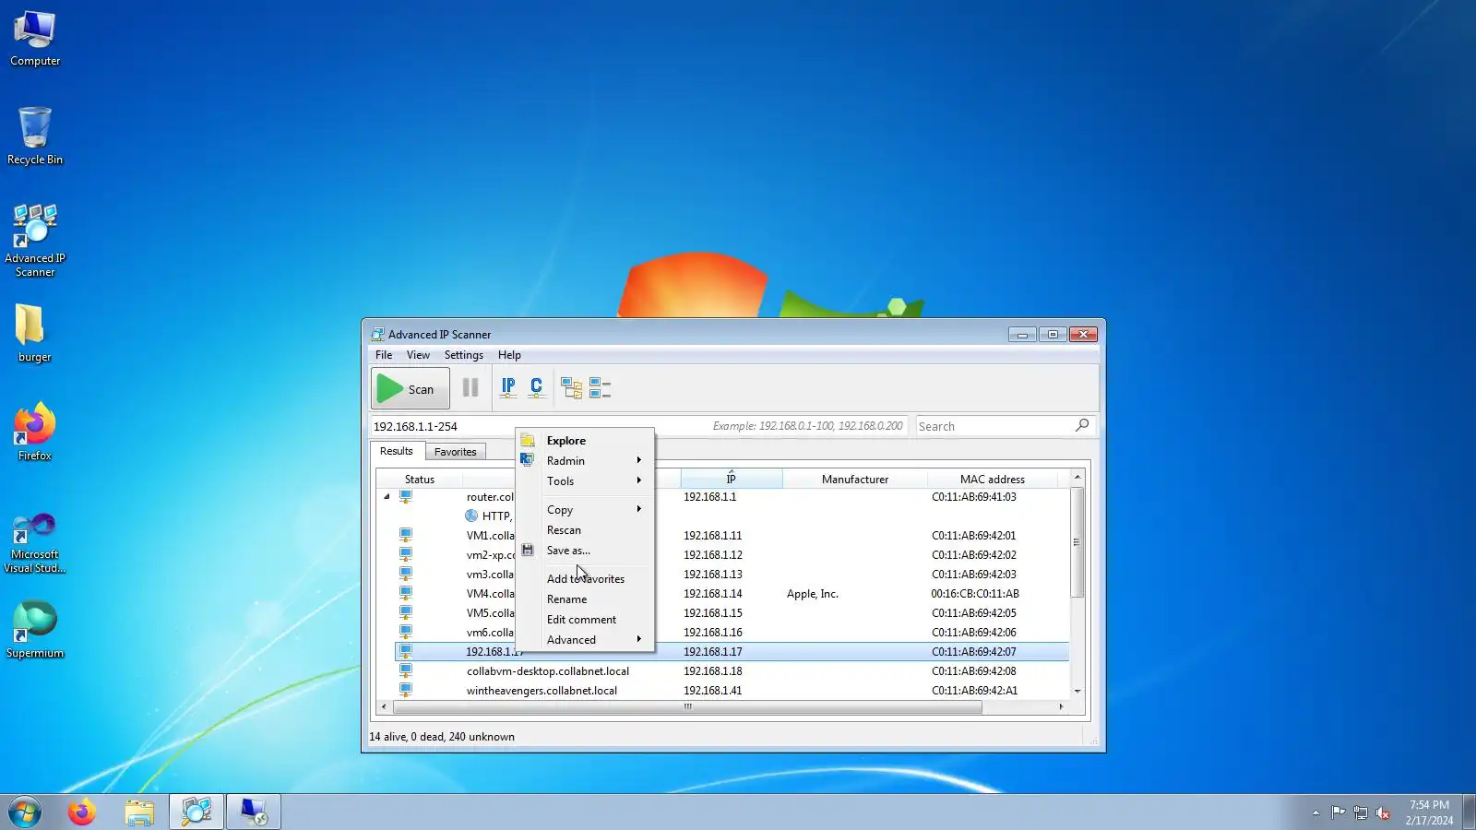
Task: Click the Expand all toolbar icon
Action: (x=572, y=388)
